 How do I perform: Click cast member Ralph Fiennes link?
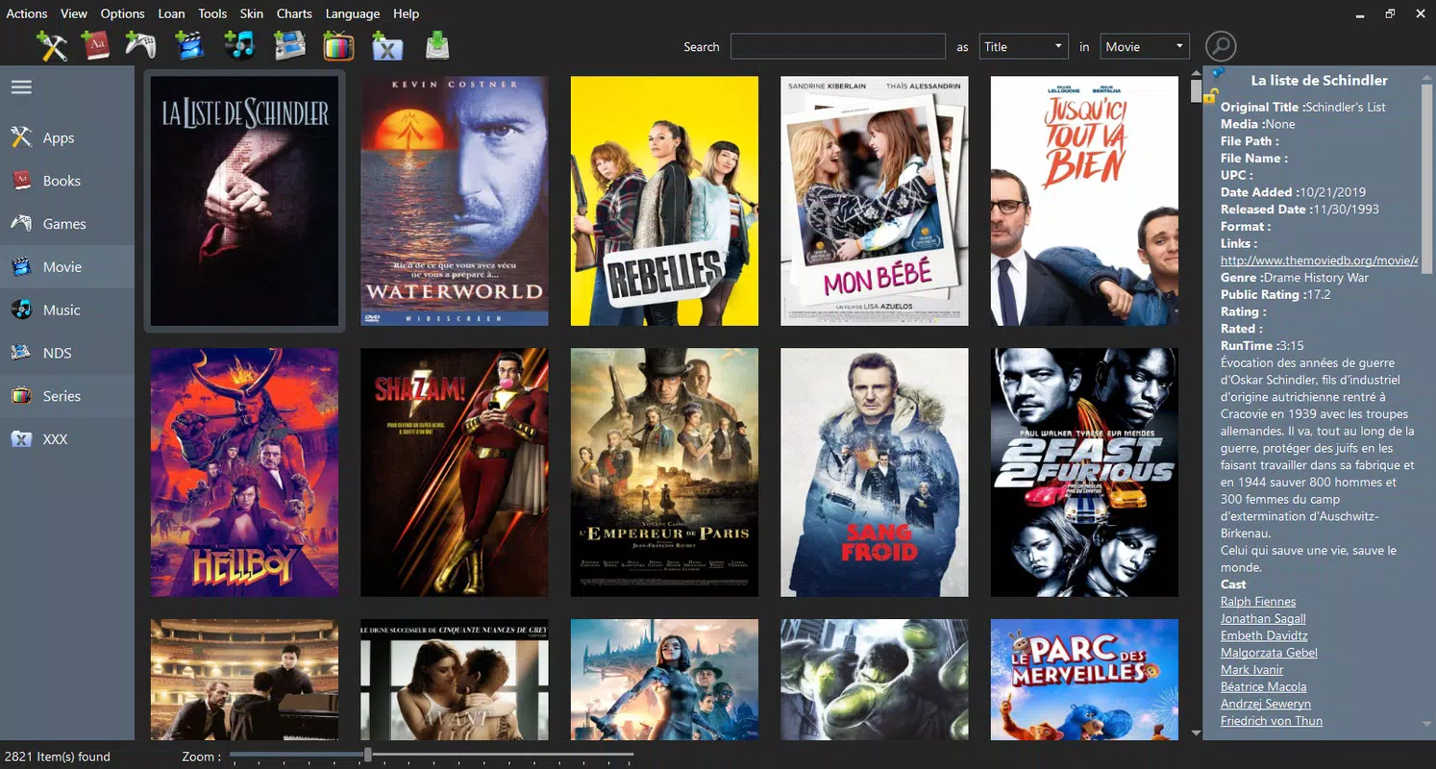point(1258,602)
